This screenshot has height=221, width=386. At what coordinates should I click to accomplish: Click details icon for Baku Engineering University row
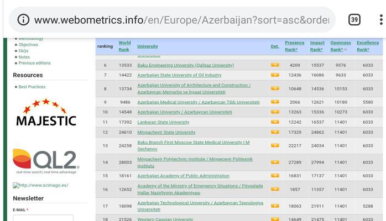tap(275, 65)
